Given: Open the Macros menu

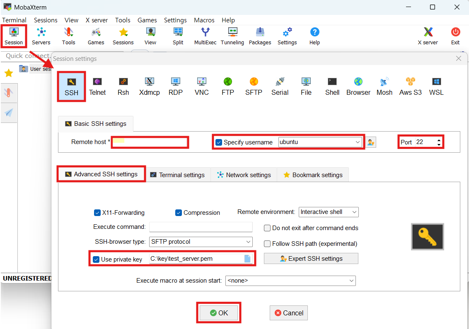Looking at the screenshot, I should pyautogui.click(x=204, y=20).
